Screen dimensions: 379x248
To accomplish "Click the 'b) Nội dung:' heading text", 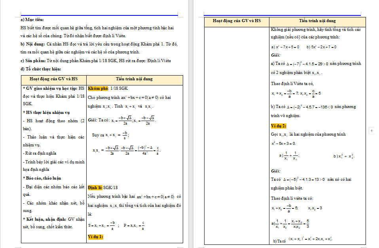I will point(33,44).
